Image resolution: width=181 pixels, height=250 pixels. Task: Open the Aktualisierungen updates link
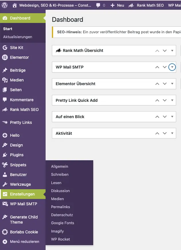point(17,37)
